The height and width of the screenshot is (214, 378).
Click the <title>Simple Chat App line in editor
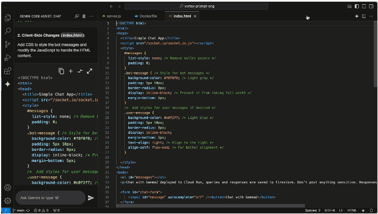coord(150,38)
